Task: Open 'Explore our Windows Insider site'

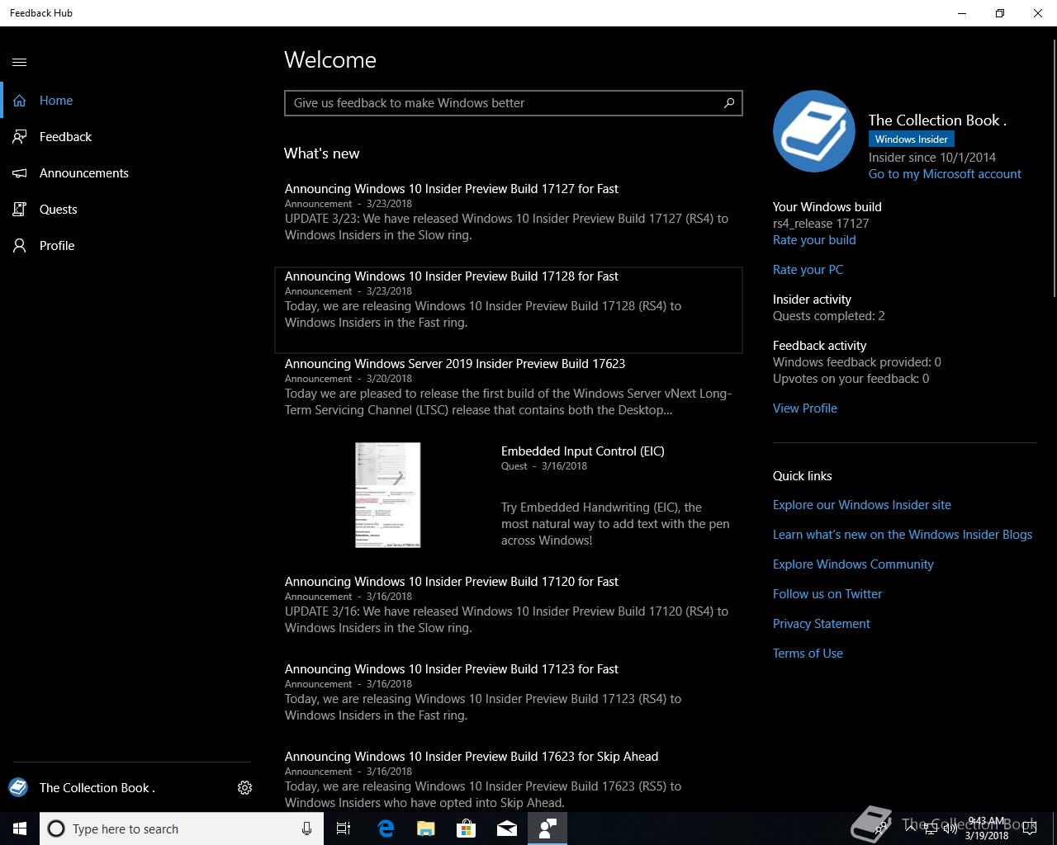Action: [862, 505]
